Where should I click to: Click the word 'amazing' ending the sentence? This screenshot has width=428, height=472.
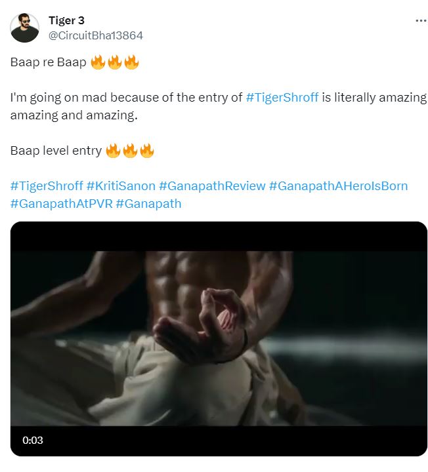pos(118,115)
